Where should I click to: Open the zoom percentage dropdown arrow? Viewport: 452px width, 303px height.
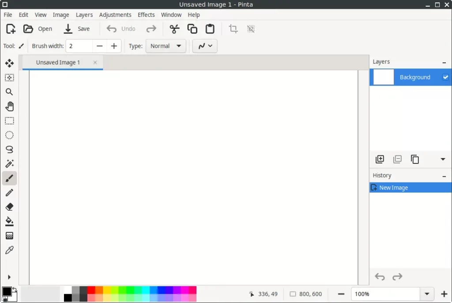(x=427, y=294)
